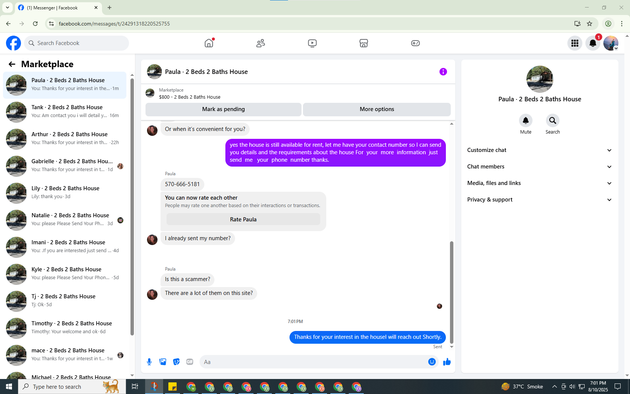Open conversation with Natalie
The width and height of the screenshot is (630, 394).
(x=64, y=220)
